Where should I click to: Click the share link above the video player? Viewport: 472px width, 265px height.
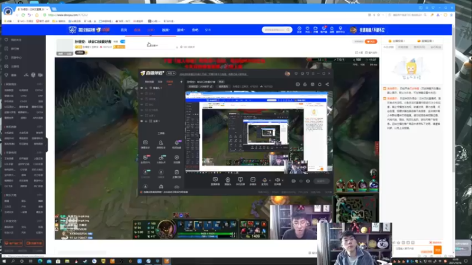point(359,52)
